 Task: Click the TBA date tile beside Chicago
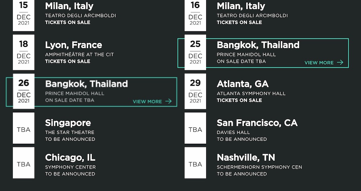(x=24, y=163)
